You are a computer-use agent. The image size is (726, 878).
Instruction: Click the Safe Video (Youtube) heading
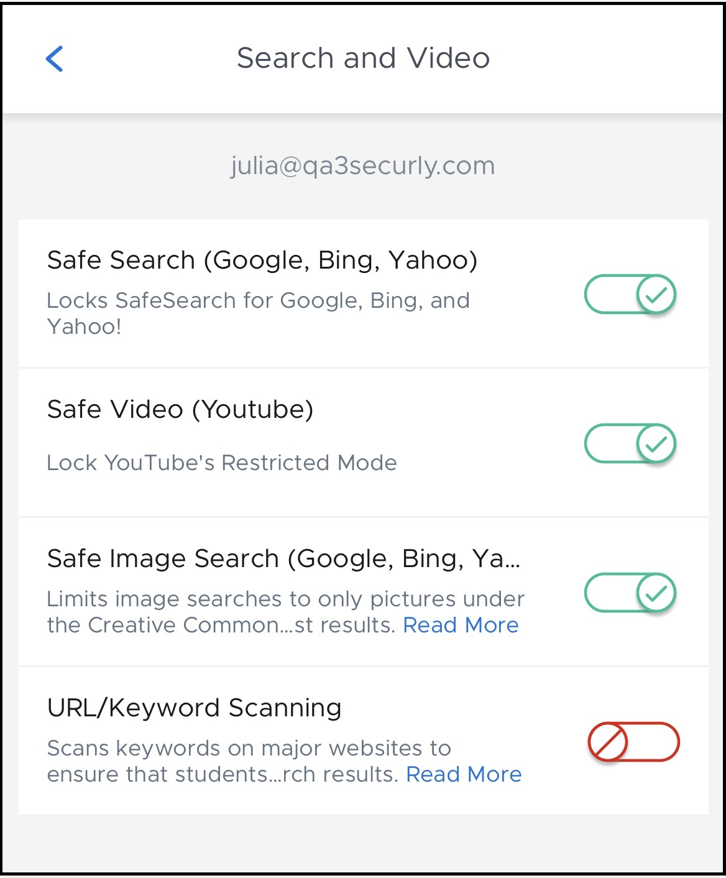[180, 409]
